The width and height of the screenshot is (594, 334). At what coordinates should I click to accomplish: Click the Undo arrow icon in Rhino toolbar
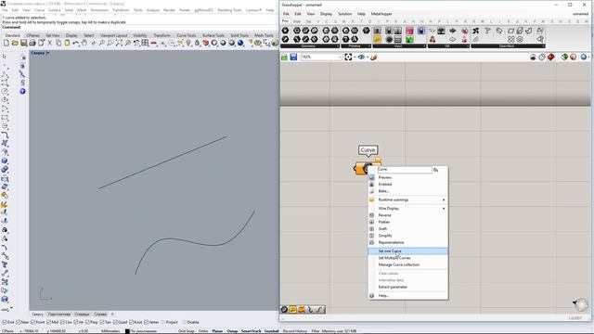(76, 44)
